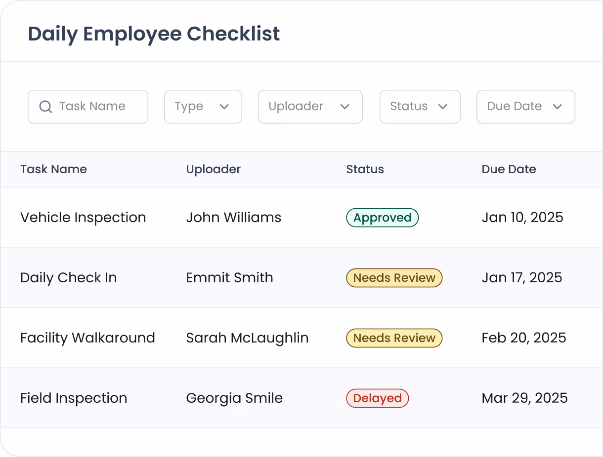Click the Approved status badge
Viewport: 603px width, 457px height.
click(x=382, y=217)
